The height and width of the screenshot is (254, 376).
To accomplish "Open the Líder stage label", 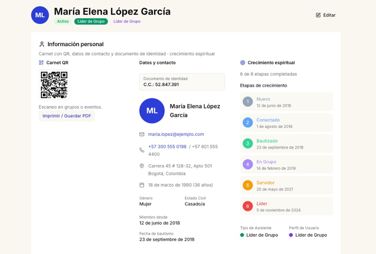I will point(262,203).
